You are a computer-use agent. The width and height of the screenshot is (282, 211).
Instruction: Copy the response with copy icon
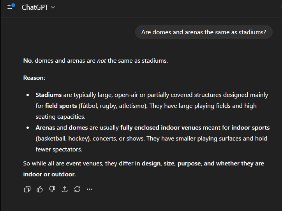[27, 189]
